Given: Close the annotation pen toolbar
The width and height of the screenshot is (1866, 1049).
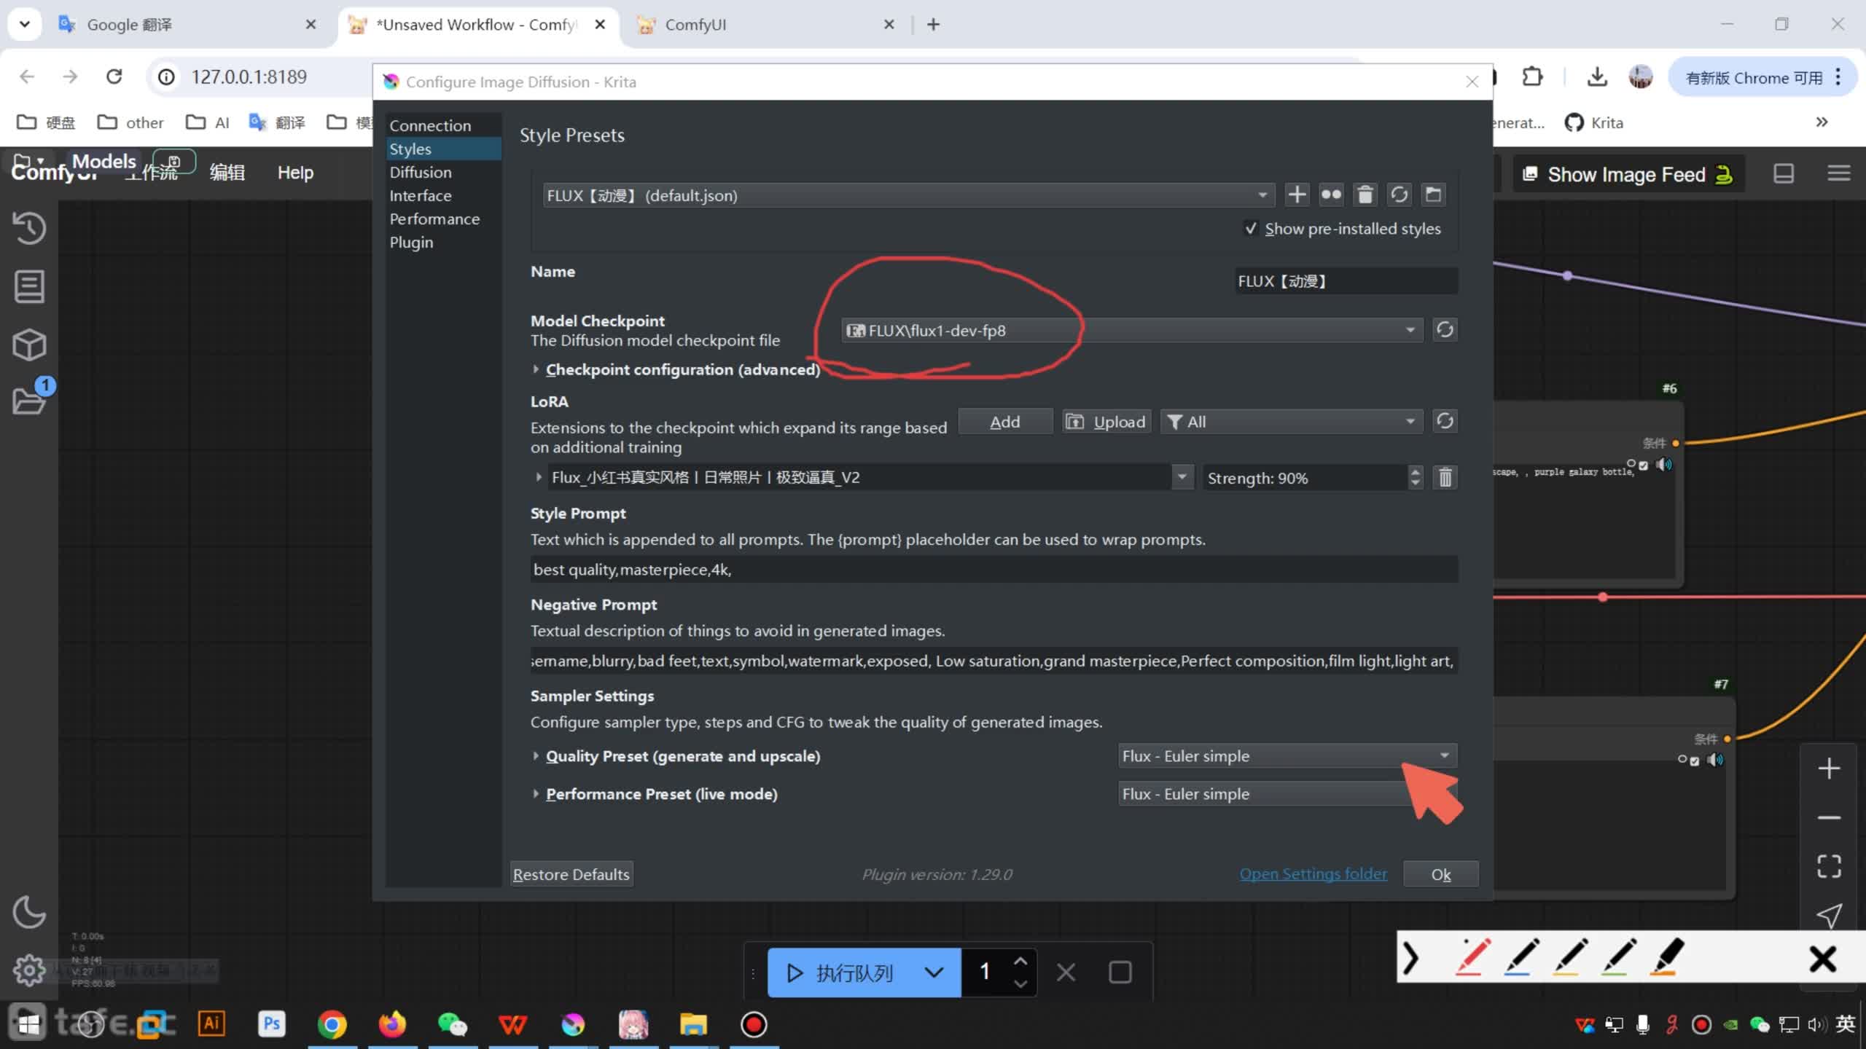Looking at the screenshot, I should coord(1822,959).
